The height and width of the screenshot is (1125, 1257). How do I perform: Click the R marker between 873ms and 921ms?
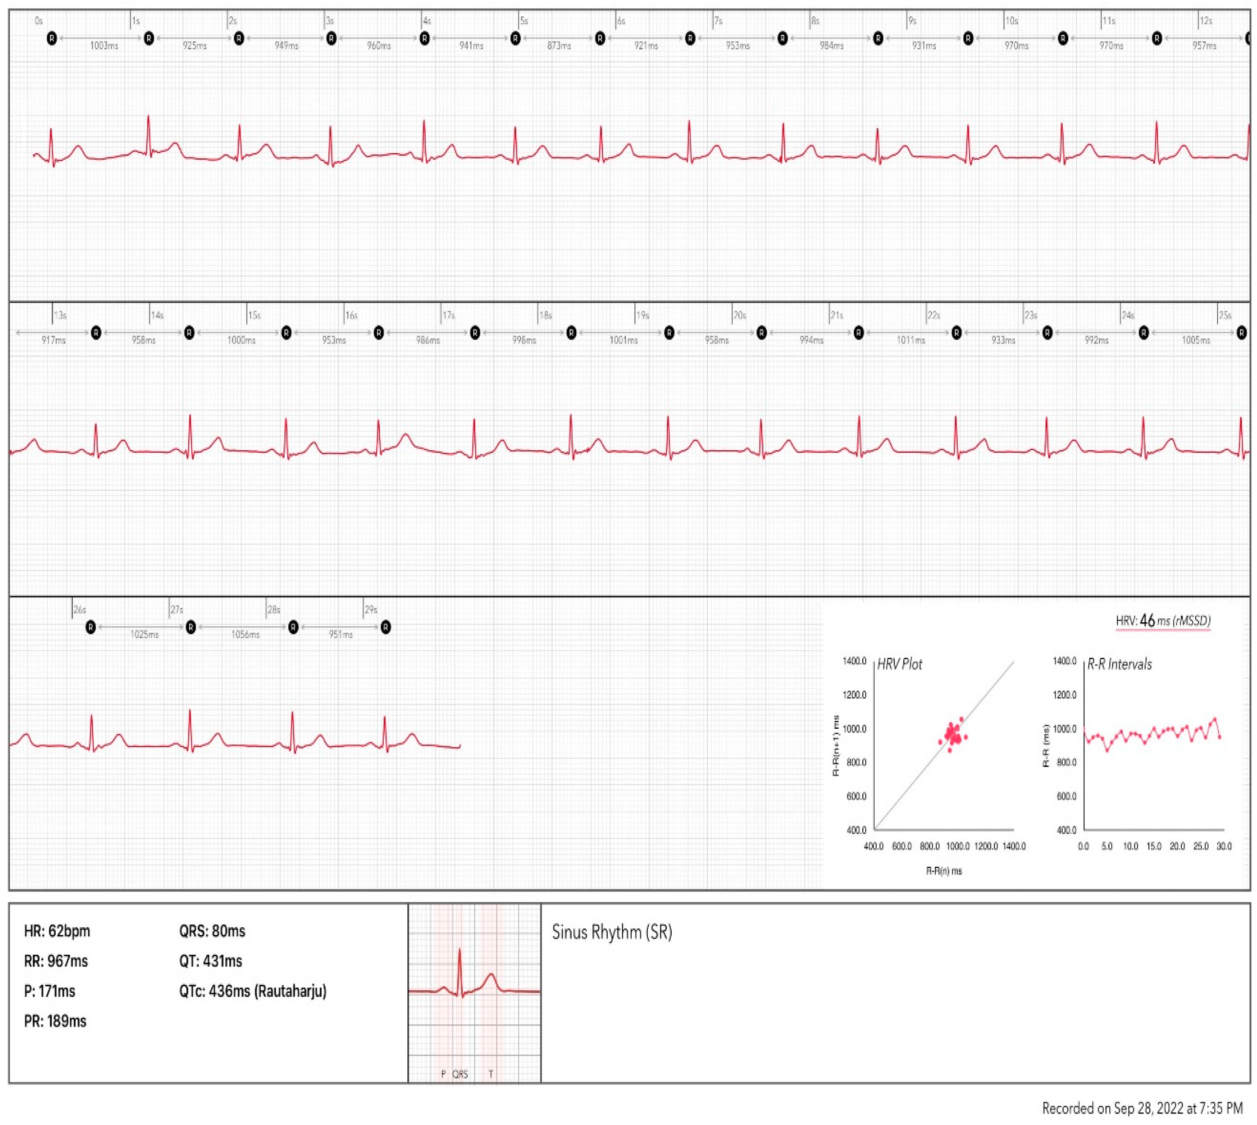coord(600,38)
